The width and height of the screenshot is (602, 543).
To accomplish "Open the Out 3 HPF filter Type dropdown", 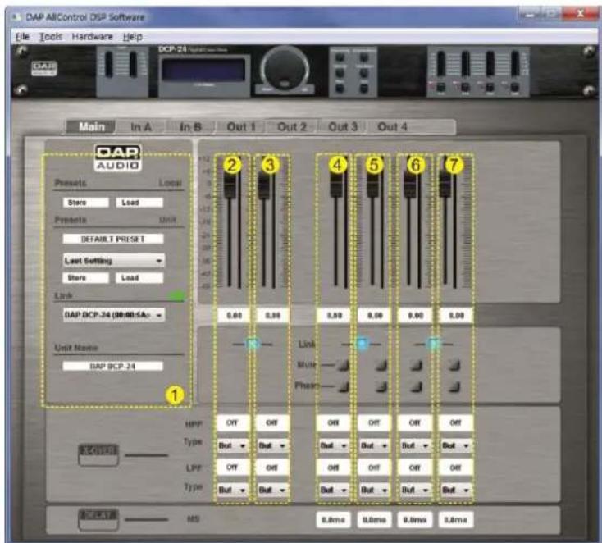I will pos(415,445).
